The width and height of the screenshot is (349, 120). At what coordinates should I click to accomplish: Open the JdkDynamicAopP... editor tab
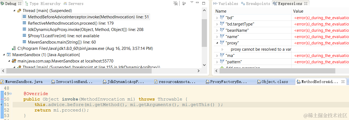click(x=123, y=82)
